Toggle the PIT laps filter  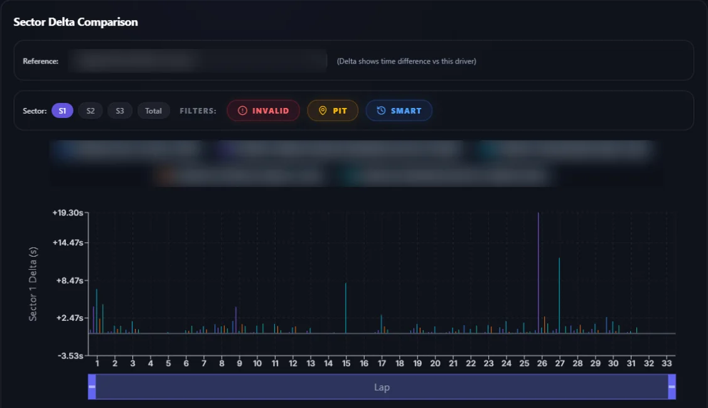click(x=333, y=110)
